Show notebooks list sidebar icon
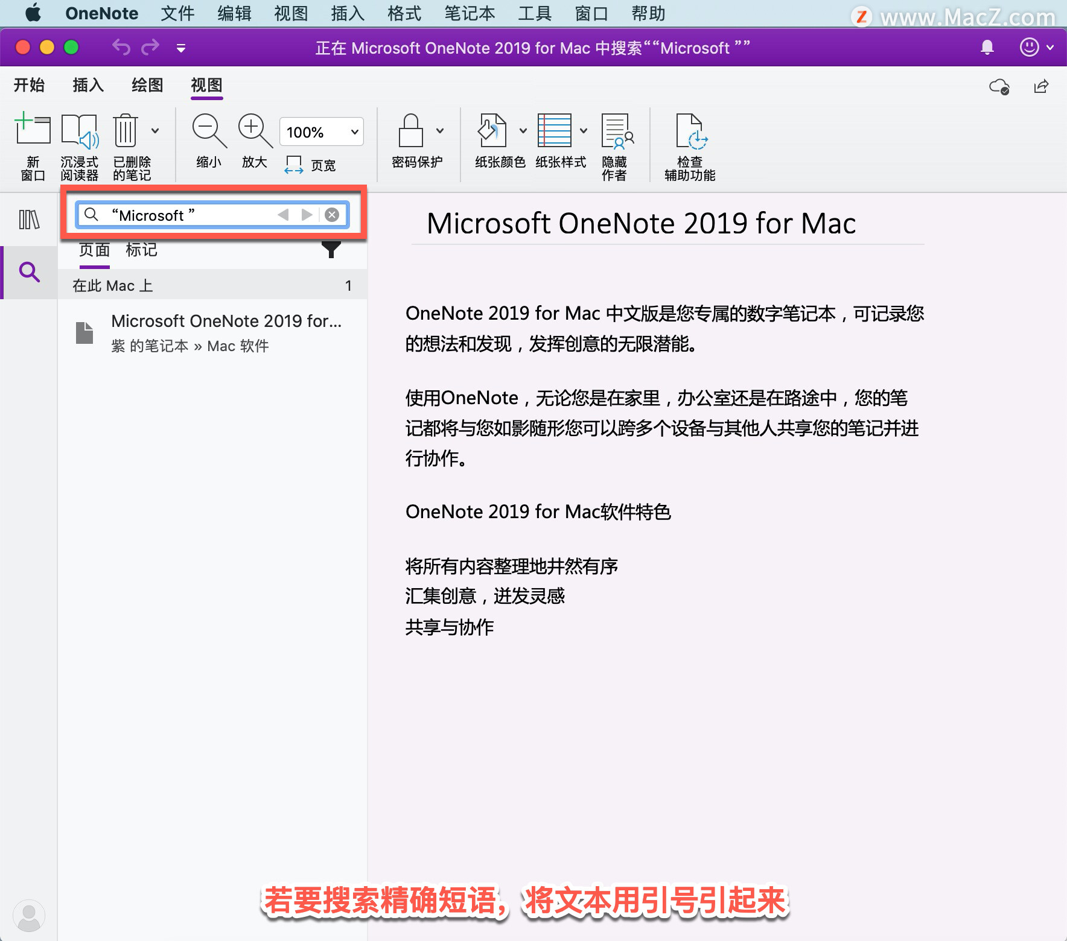 click(29, 220)
